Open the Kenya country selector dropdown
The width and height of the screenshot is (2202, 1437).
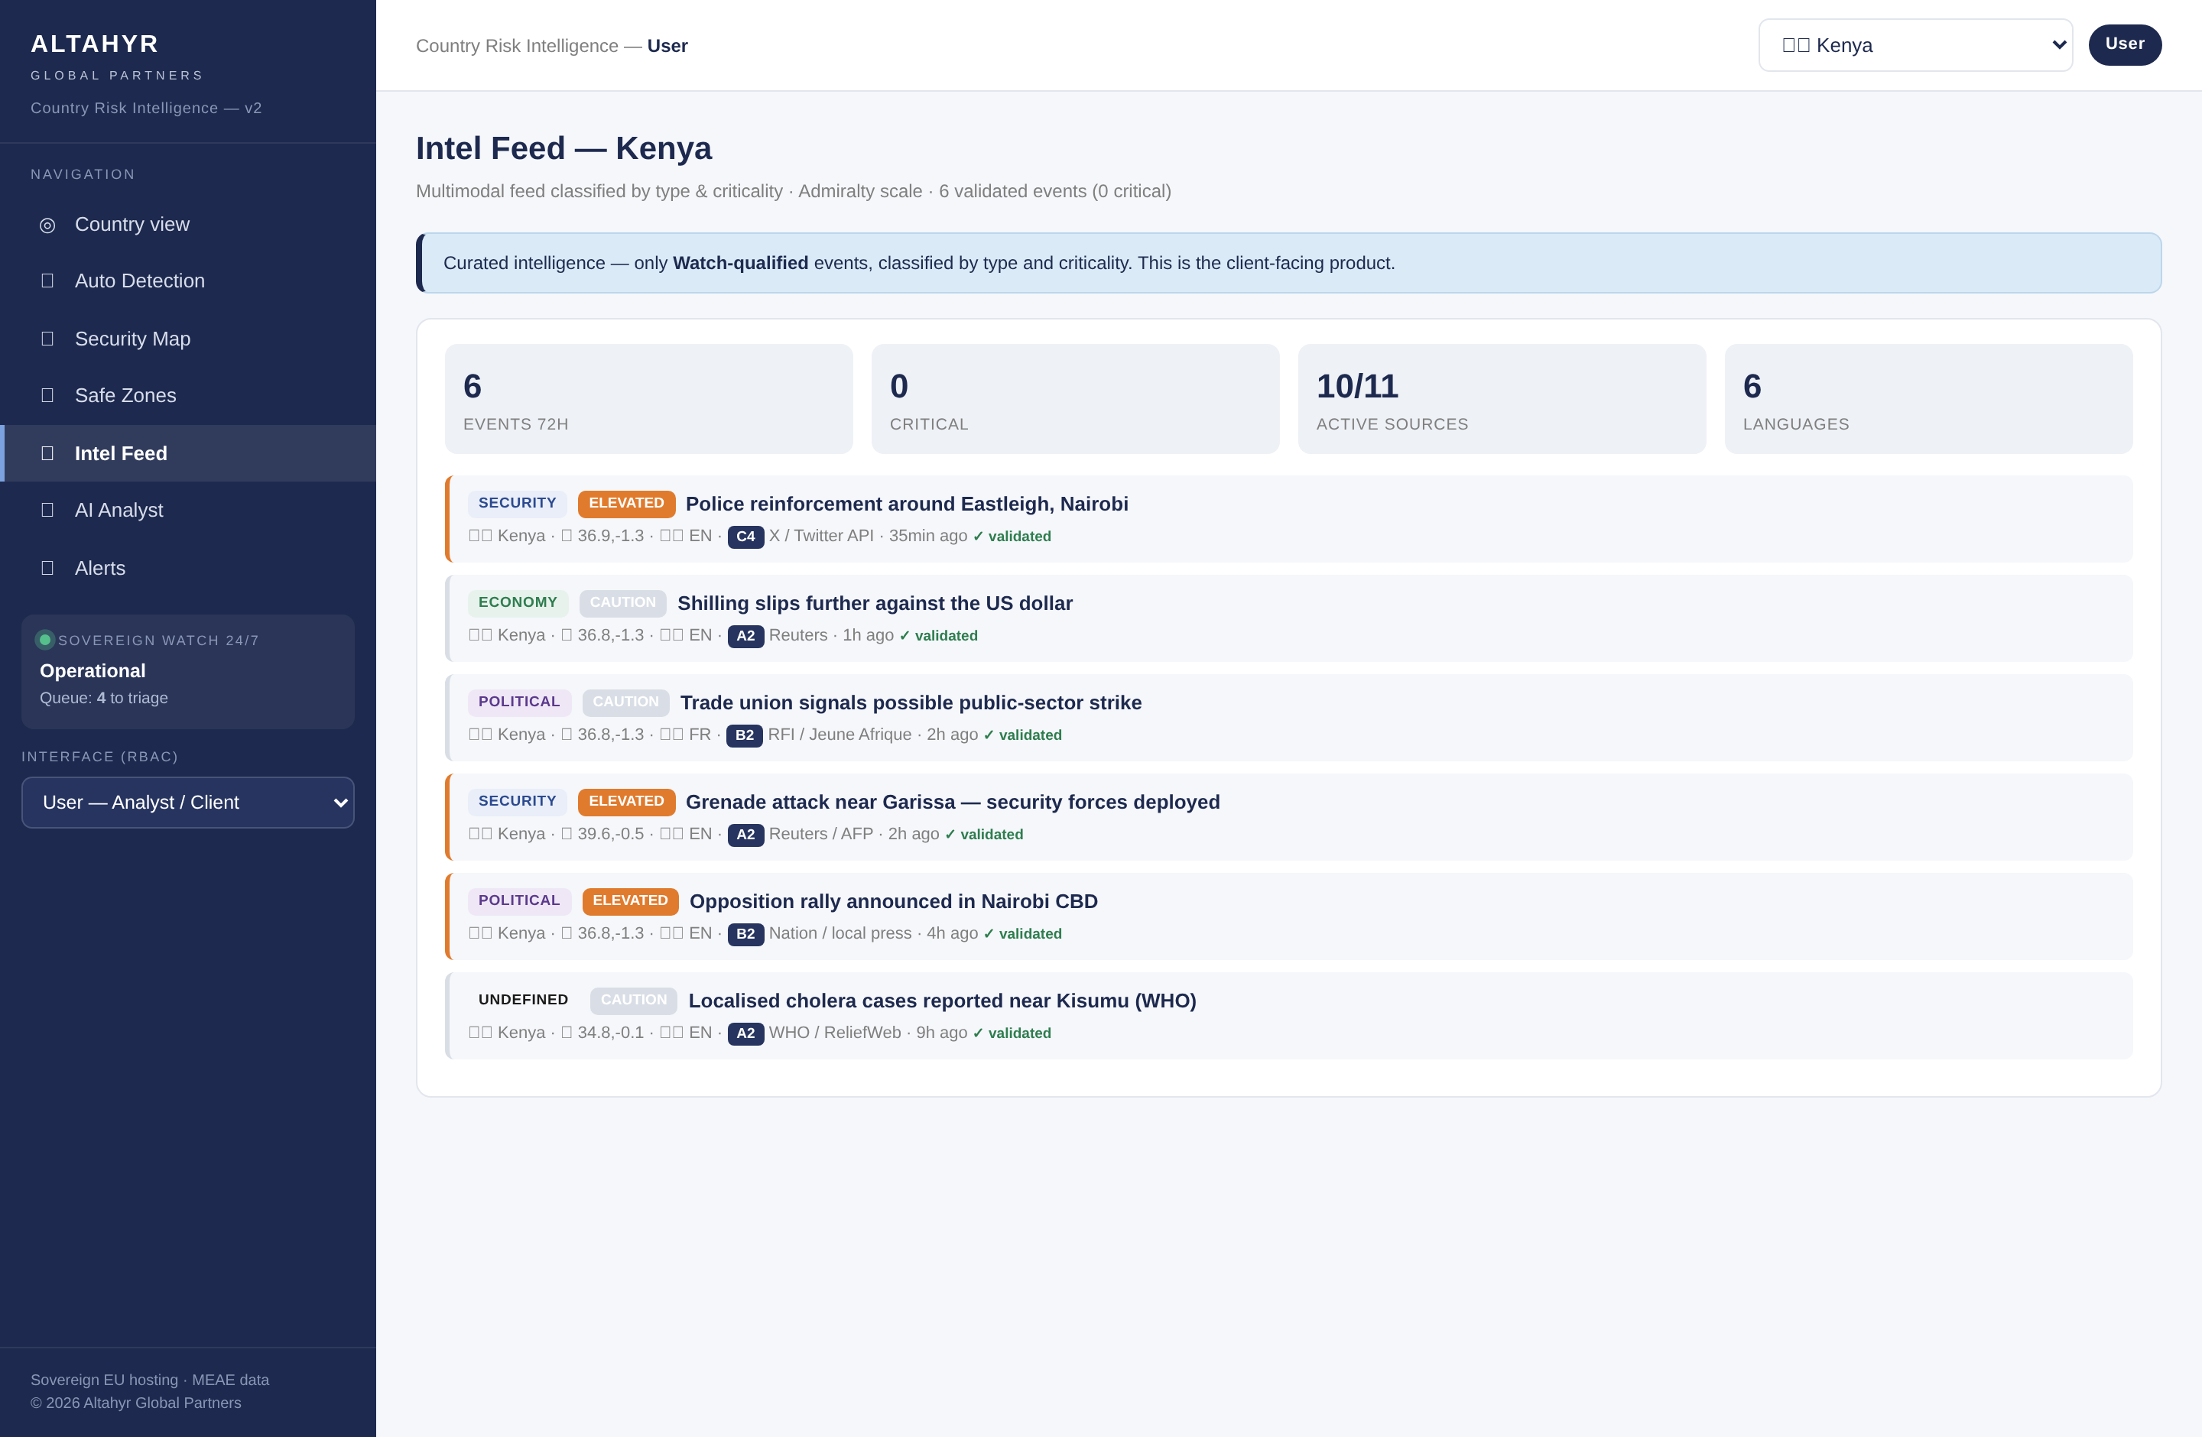coord(1915,45)
